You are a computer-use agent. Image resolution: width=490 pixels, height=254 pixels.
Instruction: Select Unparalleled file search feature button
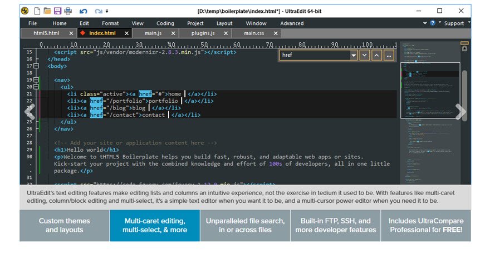point(245,225)
